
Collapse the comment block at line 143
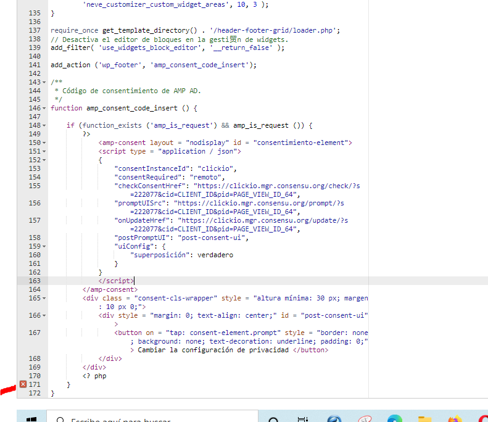click(x=44, y=83)
